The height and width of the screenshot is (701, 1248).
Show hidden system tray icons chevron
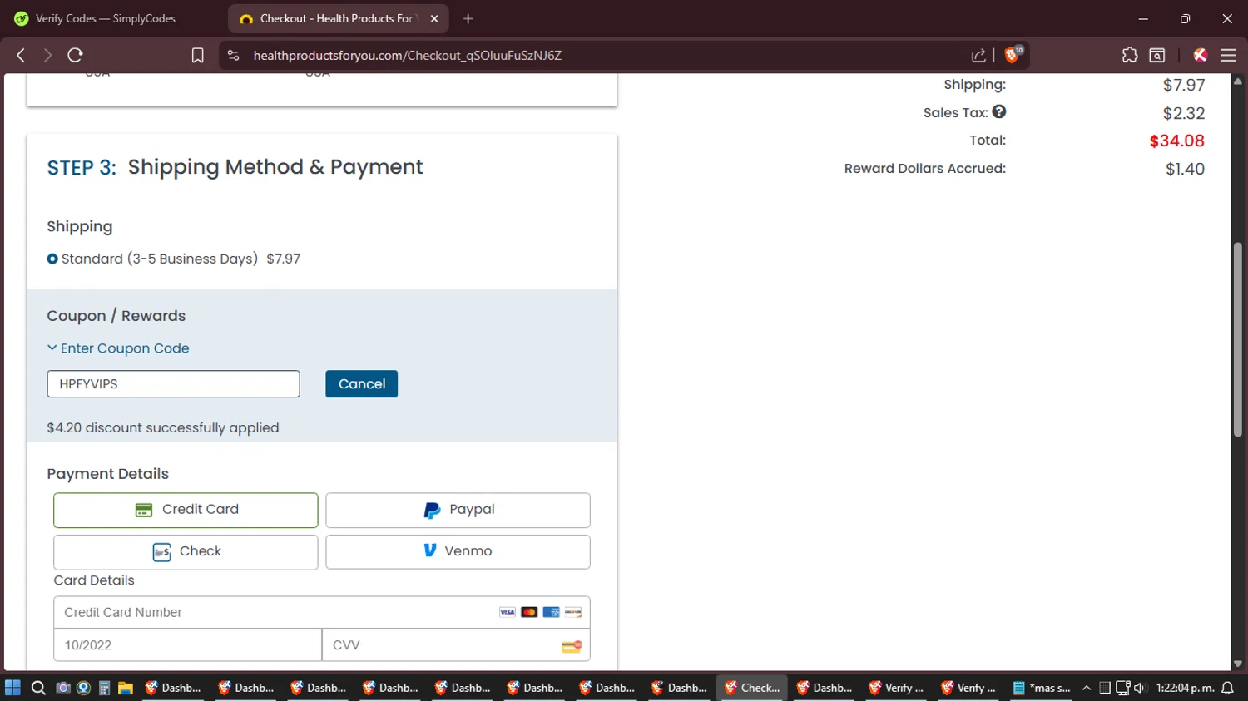tap(1087, 688)
